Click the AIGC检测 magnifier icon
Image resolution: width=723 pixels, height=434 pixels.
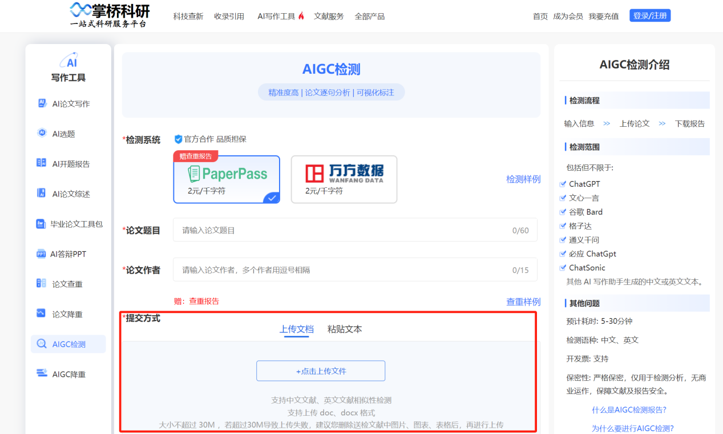42,344
